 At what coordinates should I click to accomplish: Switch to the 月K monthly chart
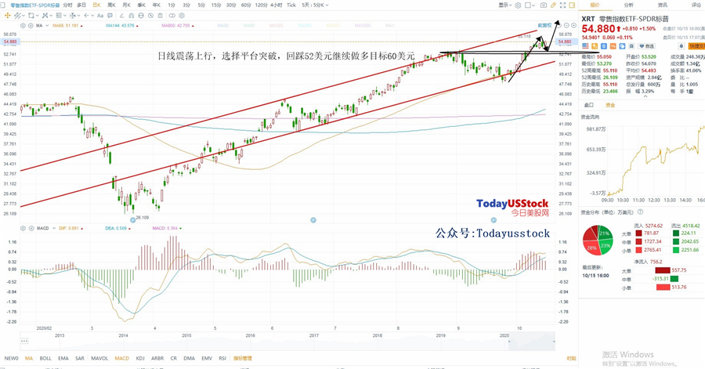point(126,5)
